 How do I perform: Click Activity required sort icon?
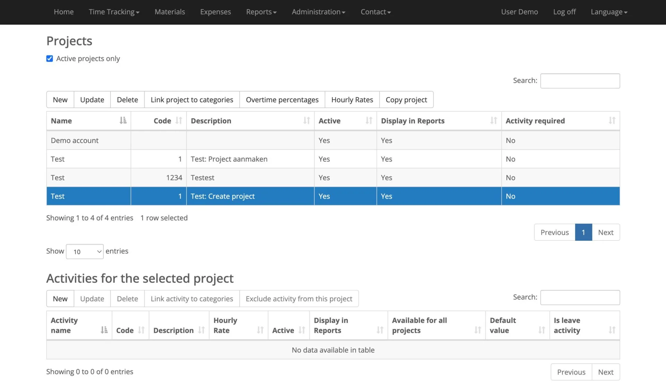[x=612, y=121]
